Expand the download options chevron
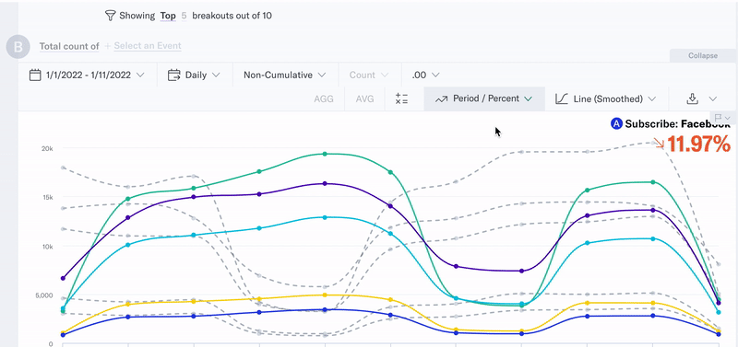Screen dimensions: 738x347 [712, 99]
